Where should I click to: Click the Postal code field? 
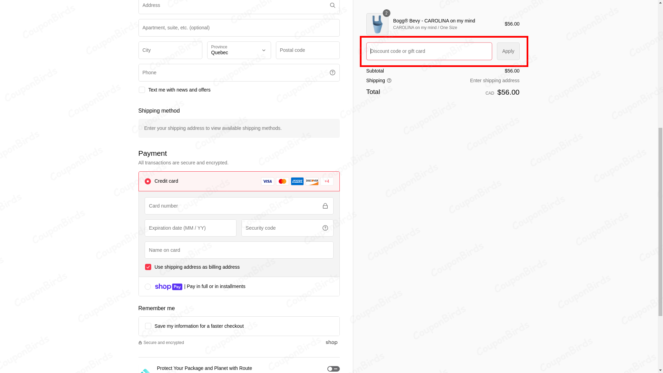pos(307,50)
